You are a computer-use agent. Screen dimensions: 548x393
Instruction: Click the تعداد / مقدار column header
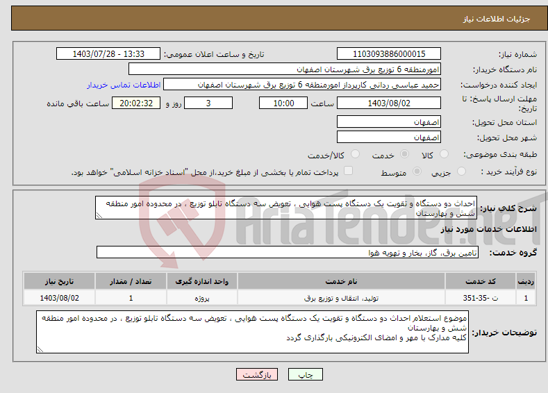[x=131, y=281]
